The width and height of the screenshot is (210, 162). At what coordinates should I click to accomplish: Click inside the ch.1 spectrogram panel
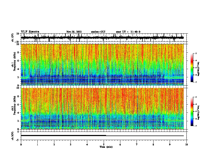click(x=102, y=65)
